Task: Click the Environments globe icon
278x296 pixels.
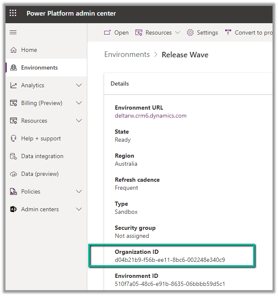Action: point(13,67)
